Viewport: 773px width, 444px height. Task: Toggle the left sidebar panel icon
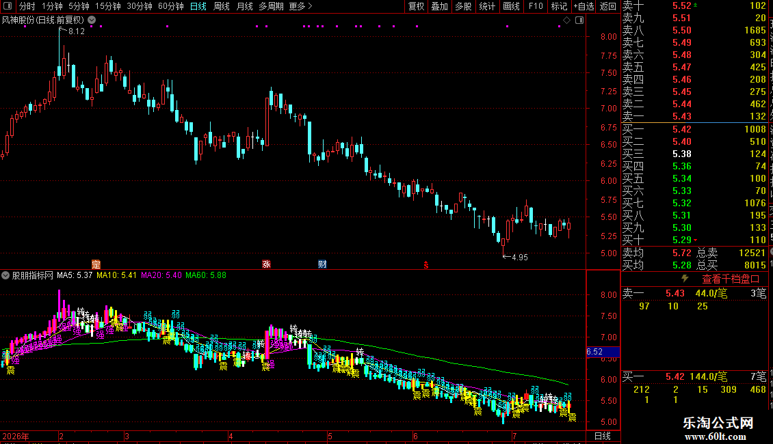pos(8,6)
